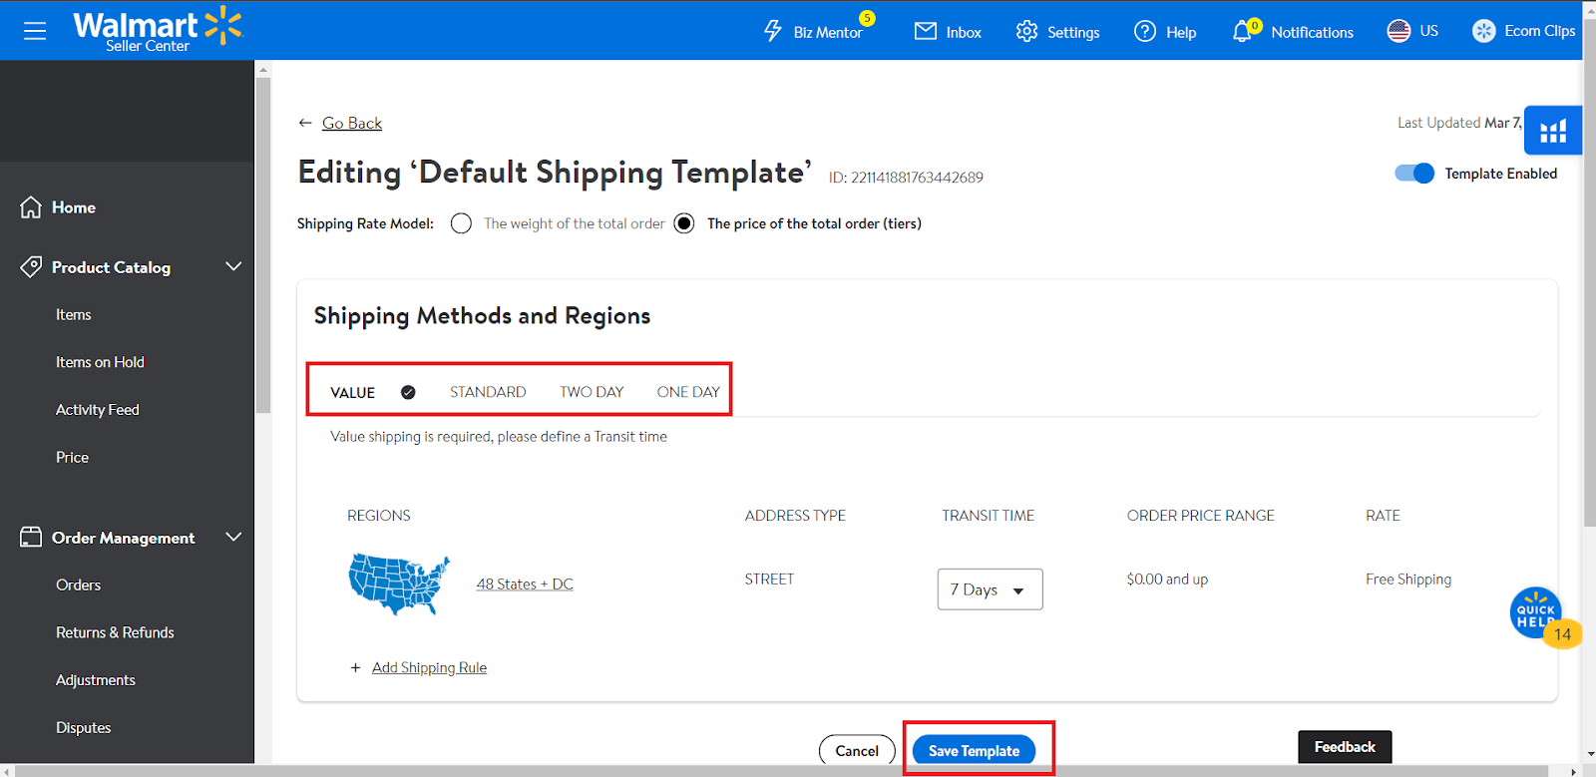Click the TRANSIT TIME column header
The image size is (1596, 777).
pos(989,516)
